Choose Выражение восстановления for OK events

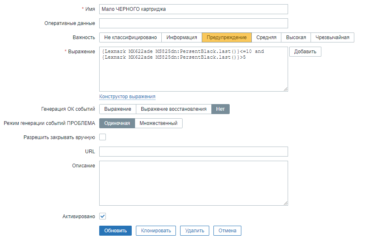pos(173,109)
